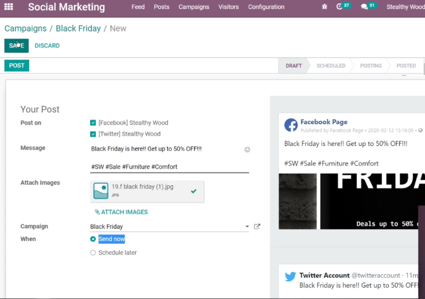Open Stealthy Wood user menu
The image size is (425, 299).
(x=405, y=7)
